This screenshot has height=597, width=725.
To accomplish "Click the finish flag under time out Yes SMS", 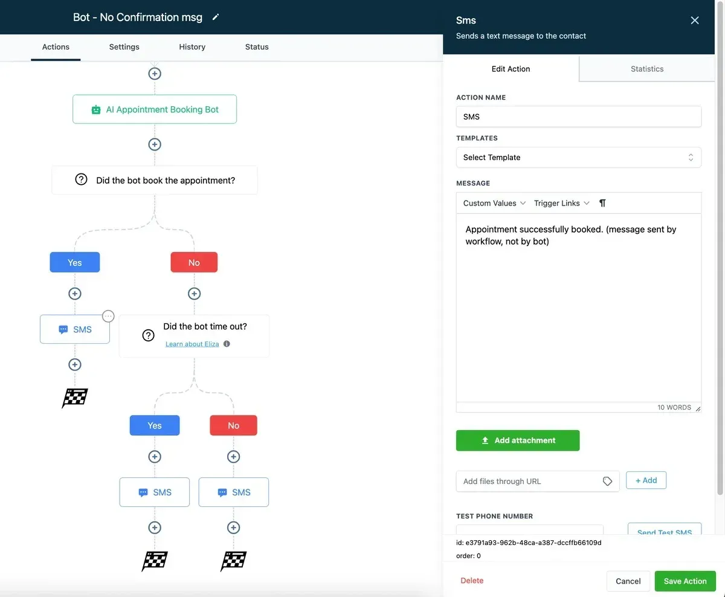I will tap(155, 561).
